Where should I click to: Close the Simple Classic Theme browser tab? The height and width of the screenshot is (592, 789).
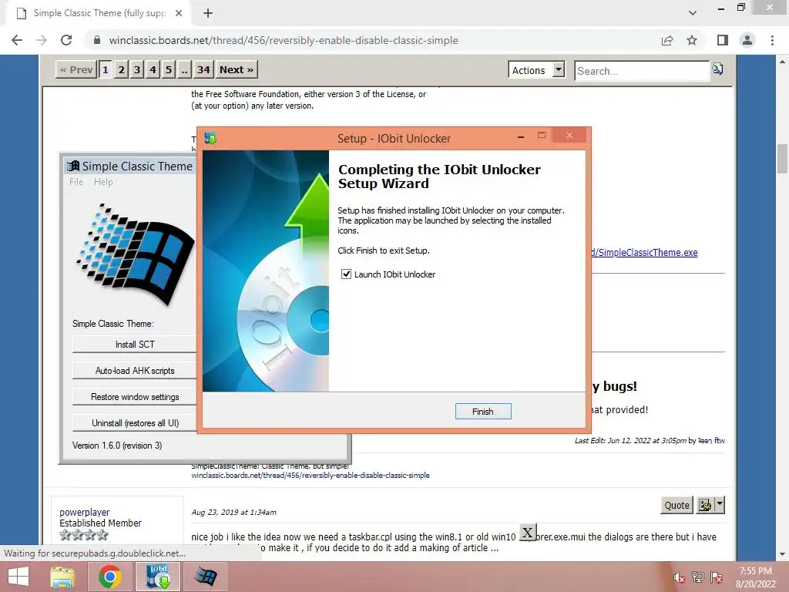(x=179, y=13)
